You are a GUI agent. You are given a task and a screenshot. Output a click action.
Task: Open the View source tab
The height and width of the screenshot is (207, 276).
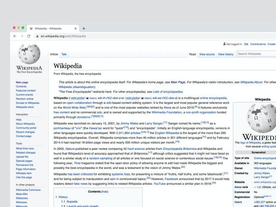coord(207,54)
